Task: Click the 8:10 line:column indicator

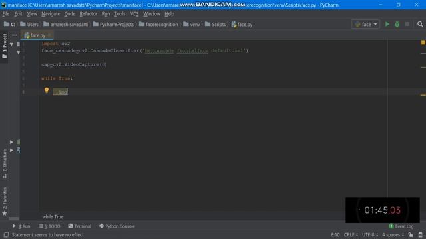Action: point(335,235)
